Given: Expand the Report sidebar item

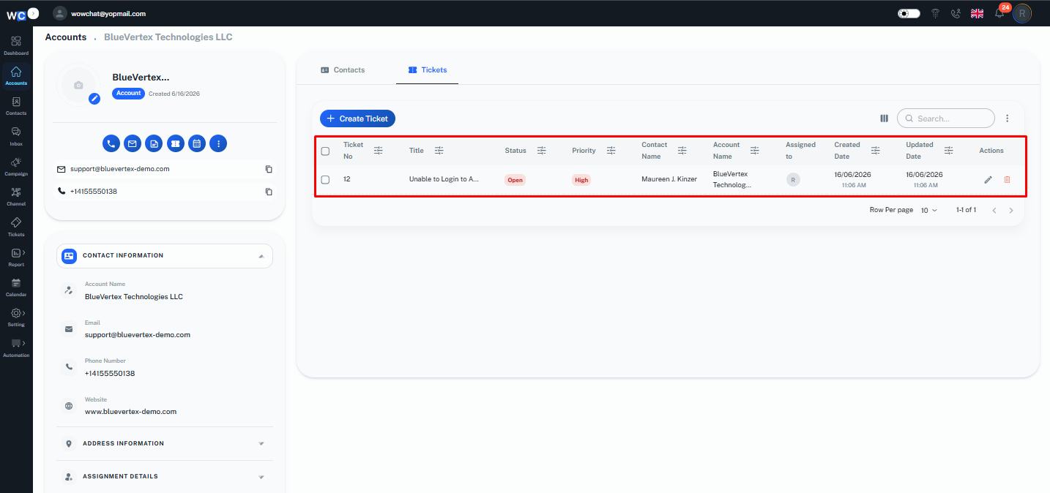Looking at the screenshot, I should point(16,257).
